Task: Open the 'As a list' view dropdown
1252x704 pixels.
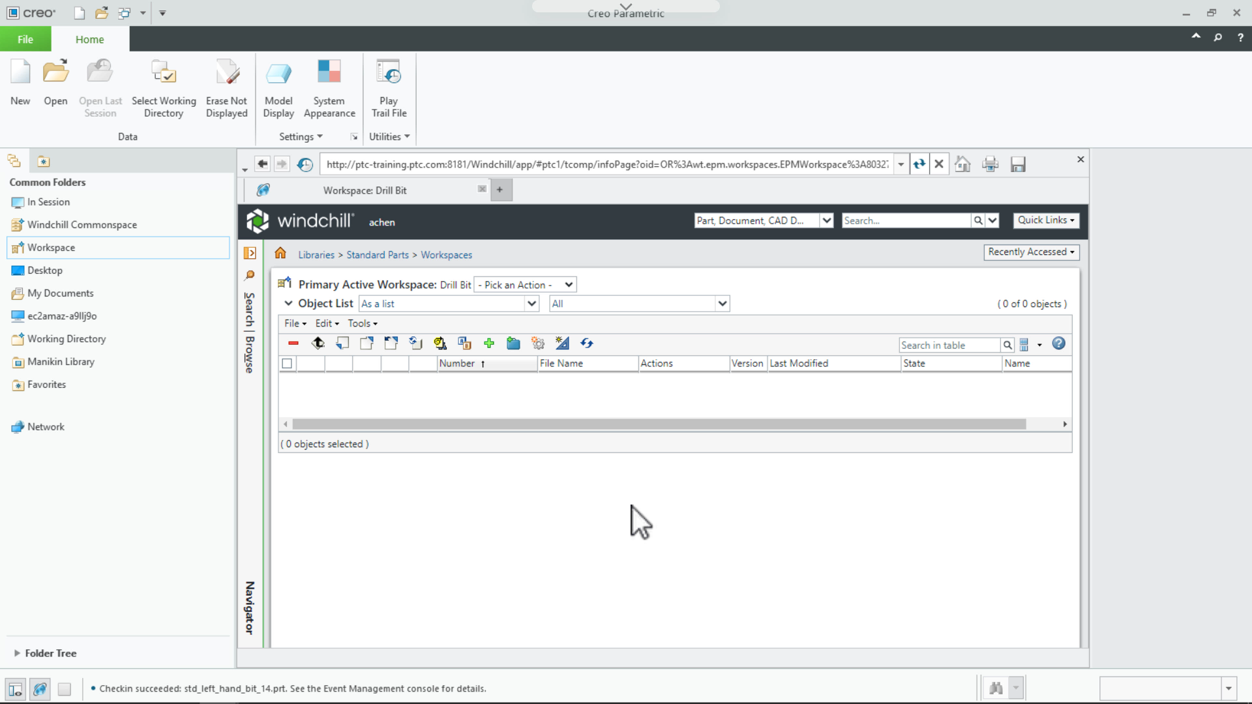Action: coord(449,304)
